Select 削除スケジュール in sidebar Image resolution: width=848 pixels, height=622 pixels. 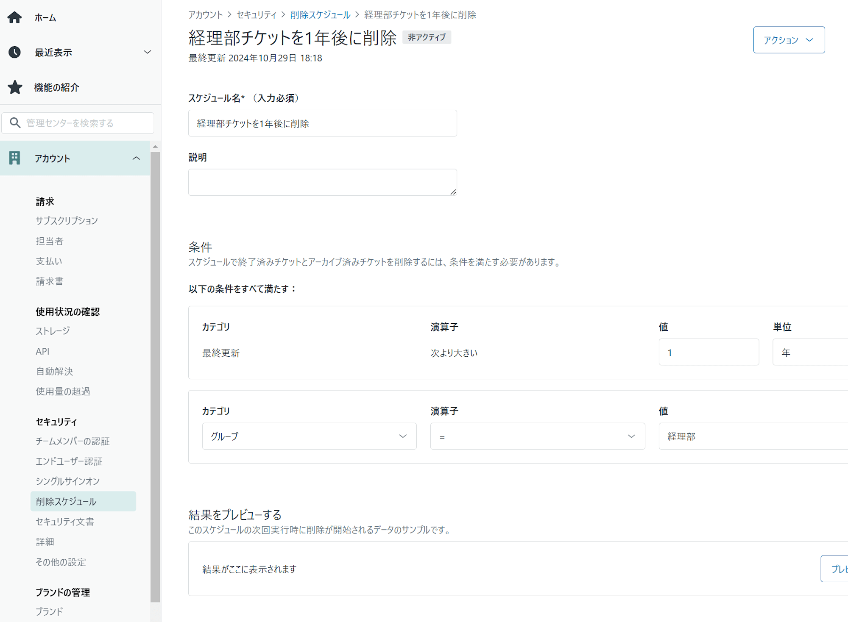(x=83, y=501)
